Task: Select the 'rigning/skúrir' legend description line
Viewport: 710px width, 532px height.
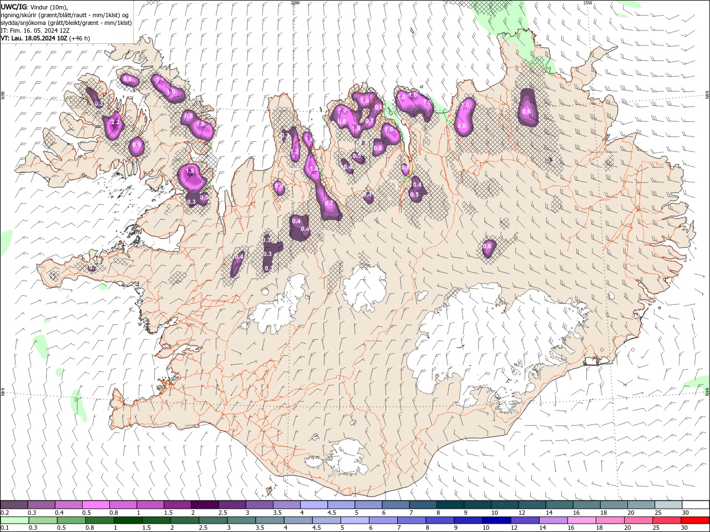Action: pos(65,15)
